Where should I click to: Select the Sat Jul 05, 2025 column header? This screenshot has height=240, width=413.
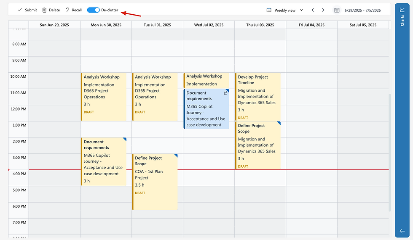(x=363, y=25)
